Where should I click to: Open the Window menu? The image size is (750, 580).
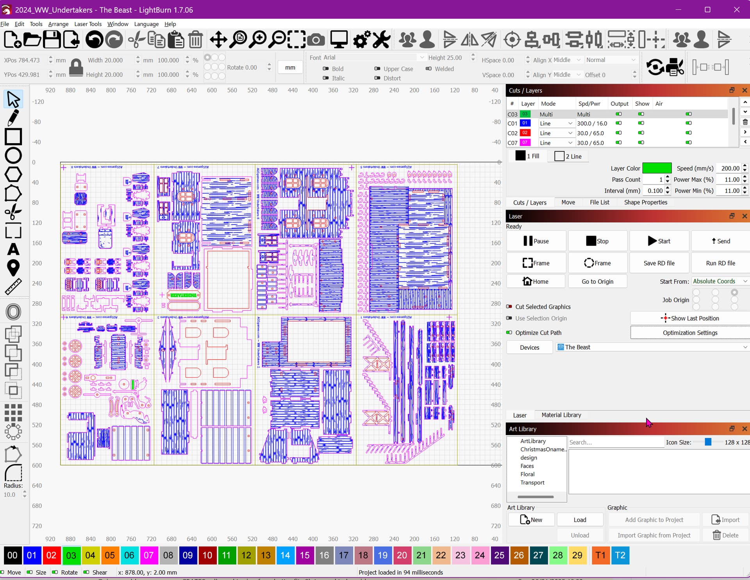pos(118,24)
